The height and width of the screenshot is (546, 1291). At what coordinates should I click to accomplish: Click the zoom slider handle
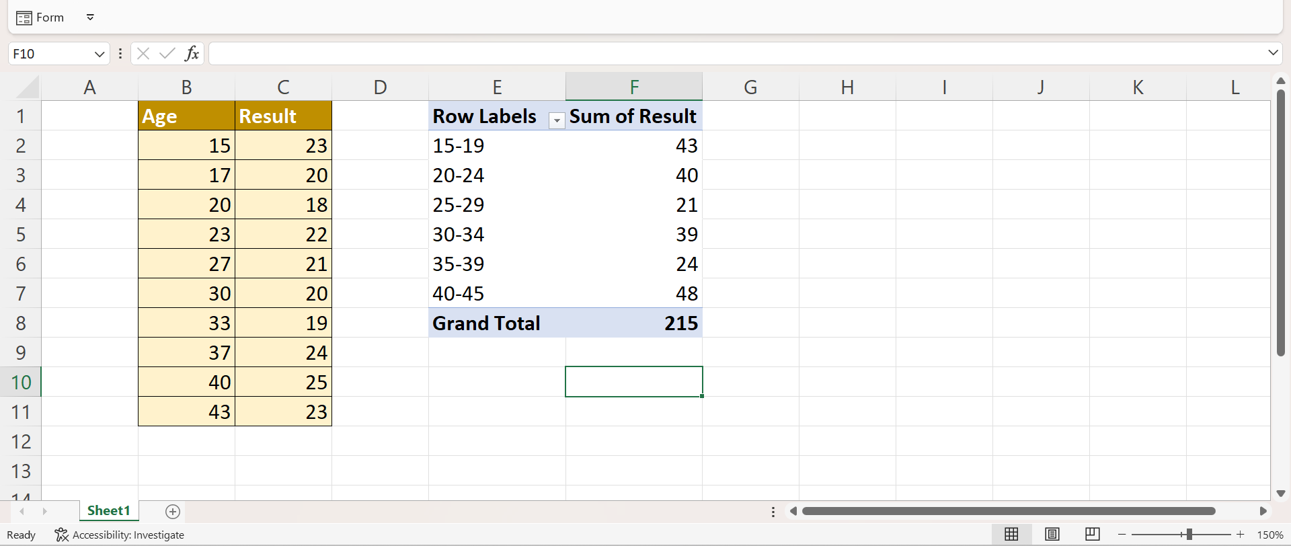[1189, 535]
